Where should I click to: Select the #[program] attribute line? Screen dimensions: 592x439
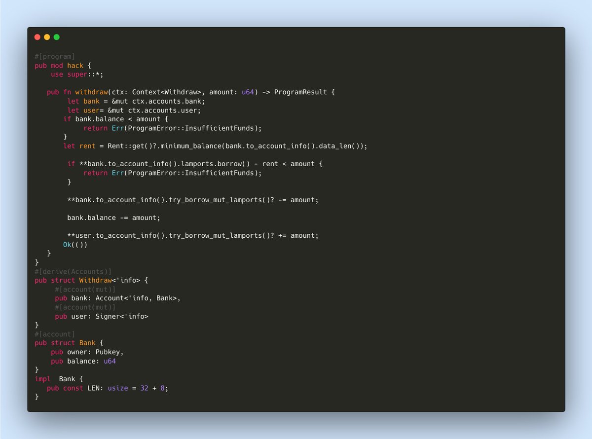(x=54, y=56)
